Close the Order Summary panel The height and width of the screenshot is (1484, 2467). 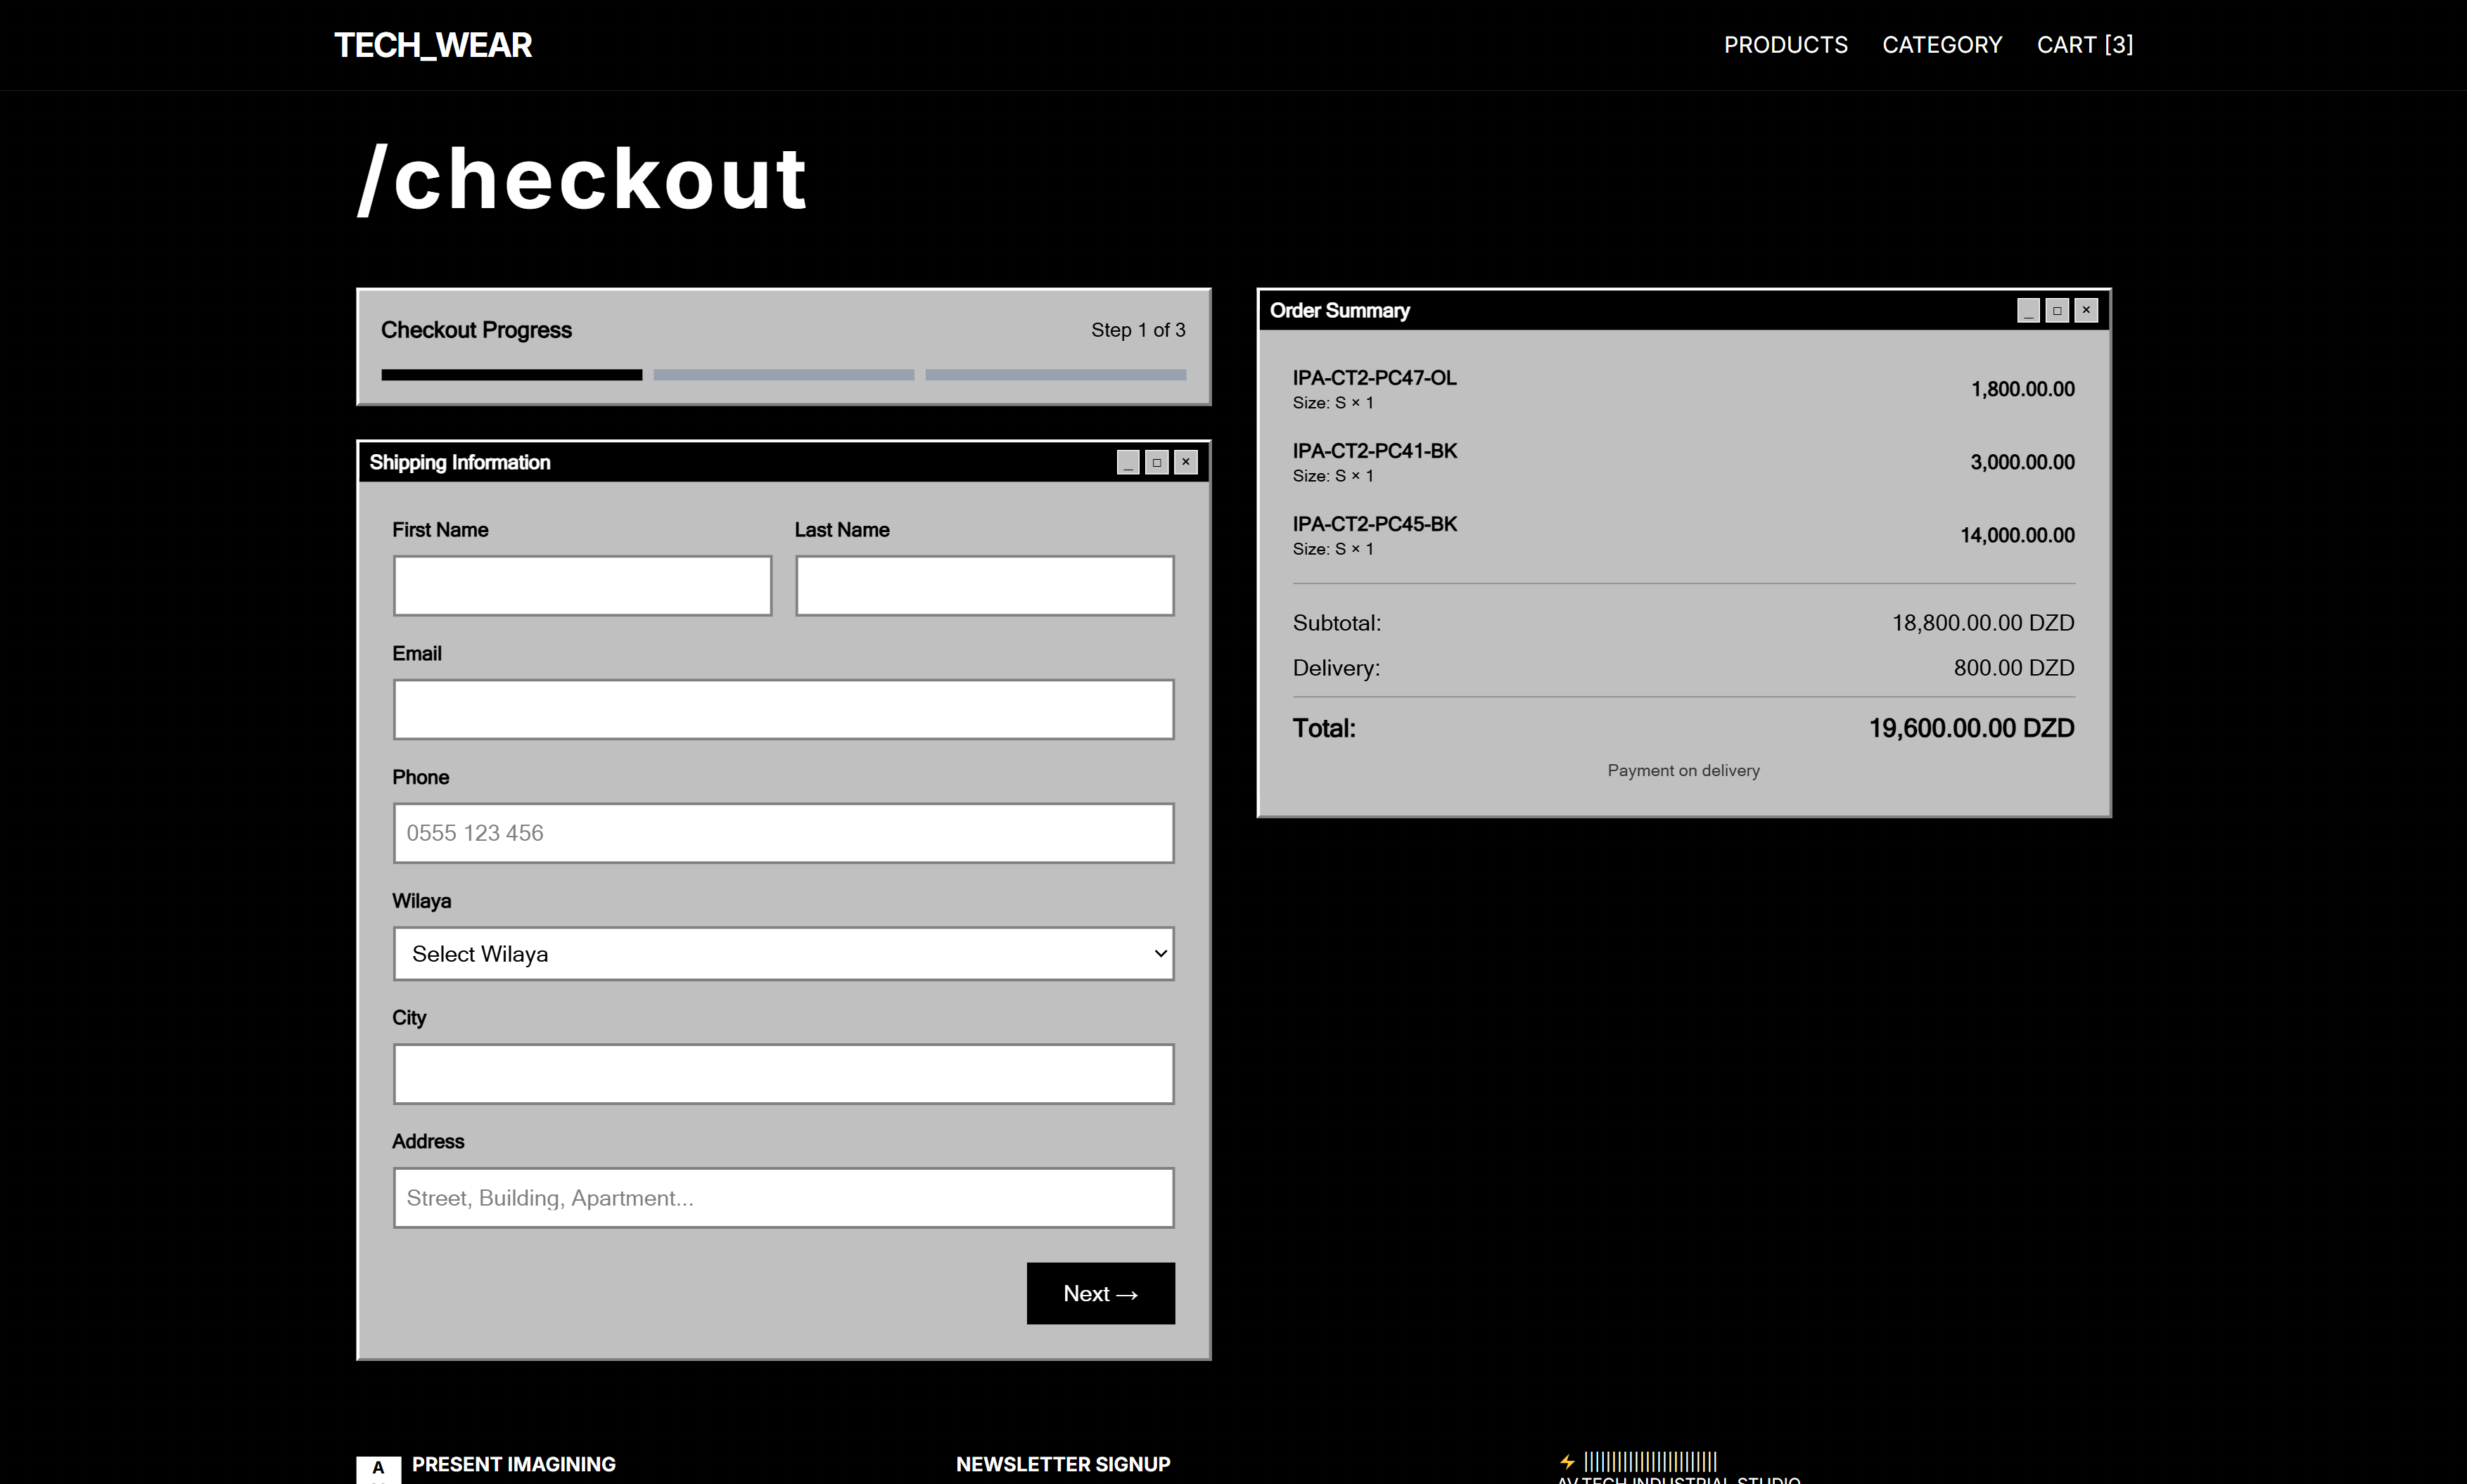click(x=2086, y=310)
